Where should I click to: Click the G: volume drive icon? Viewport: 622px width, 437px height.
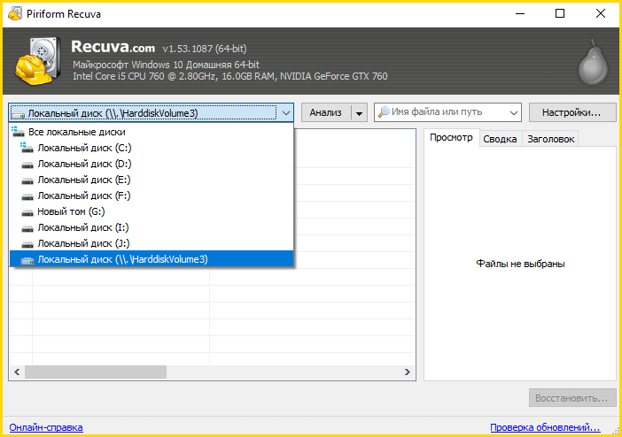27,213
